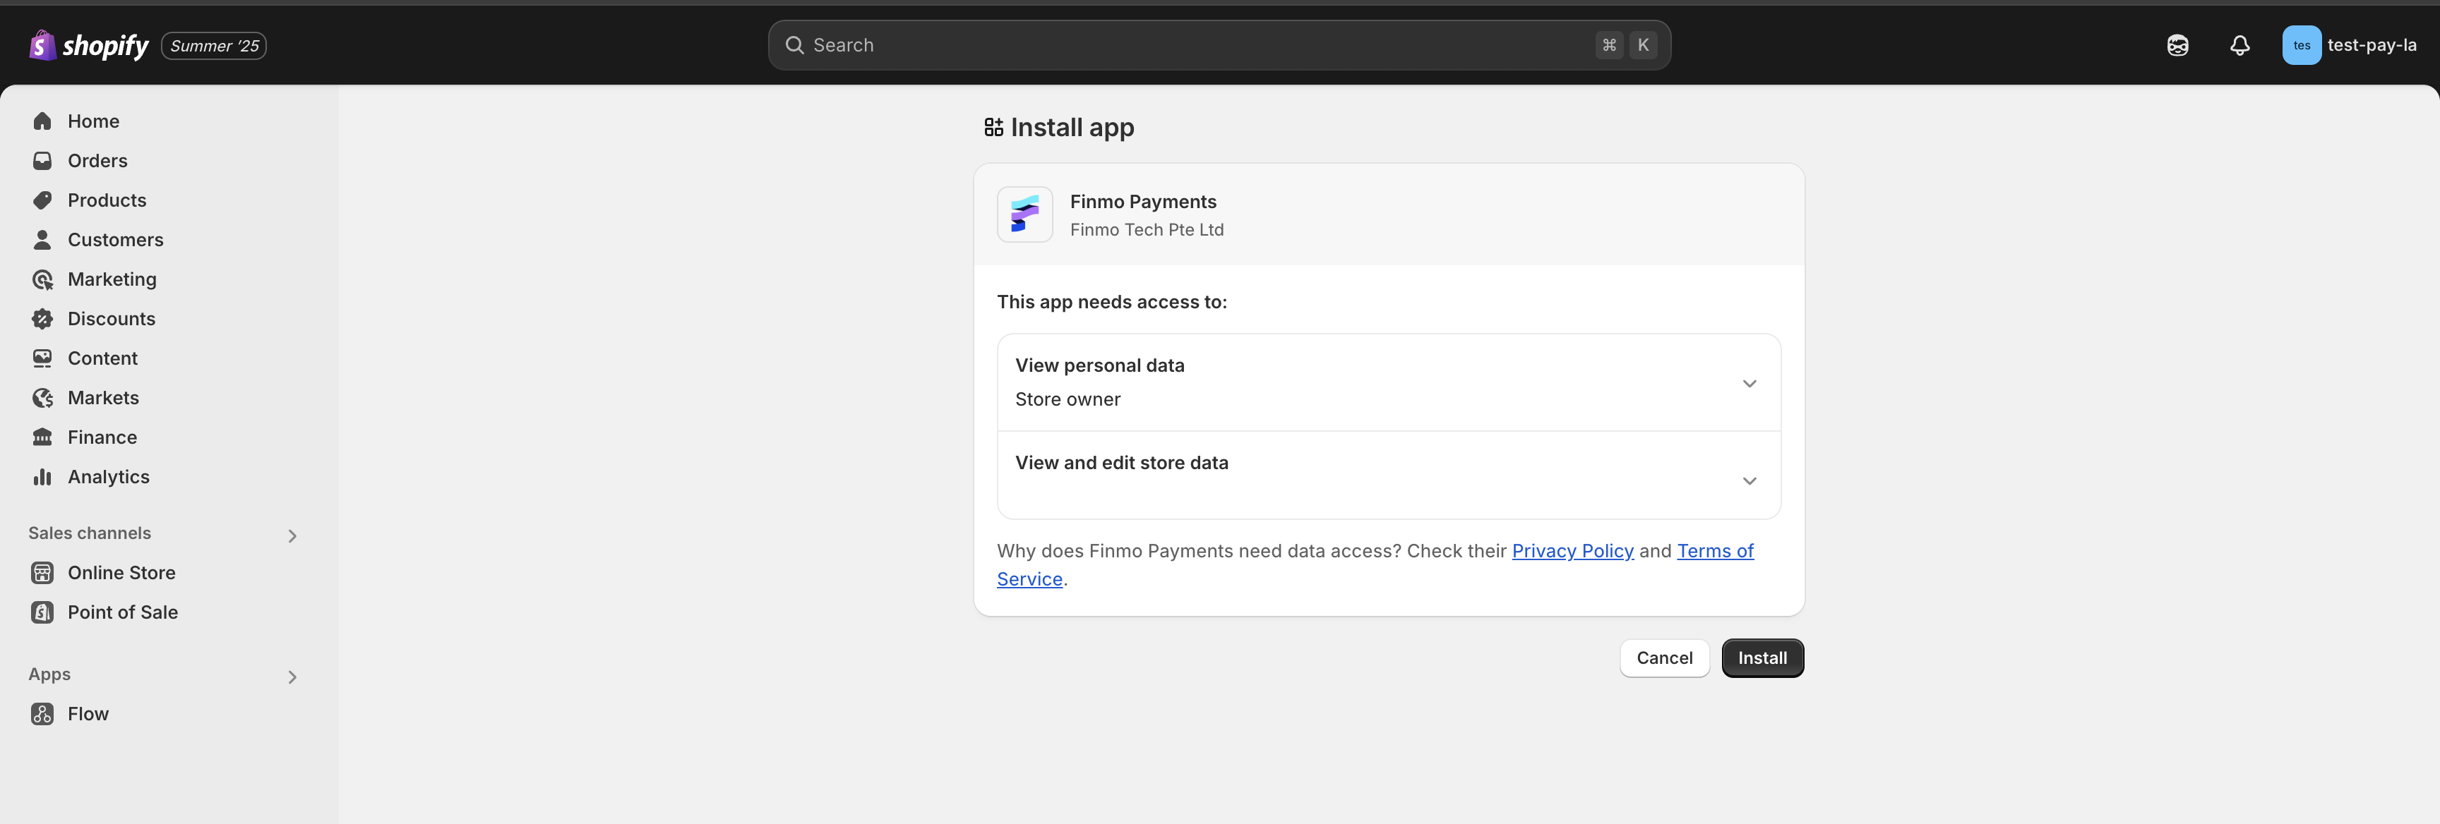Click the Point of Sale bag icon

click(x=42, y=613)
